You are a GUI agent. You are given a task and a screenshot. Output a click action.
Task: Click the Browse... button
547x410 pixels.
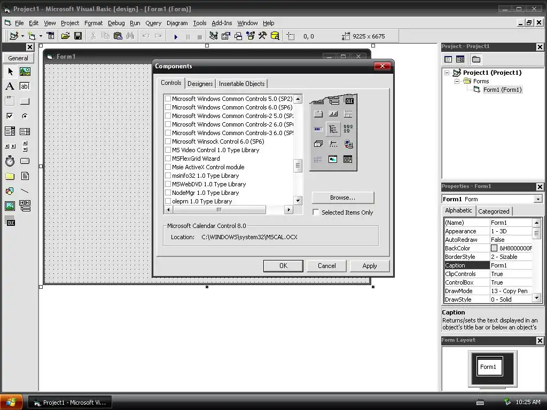[342, 198]
